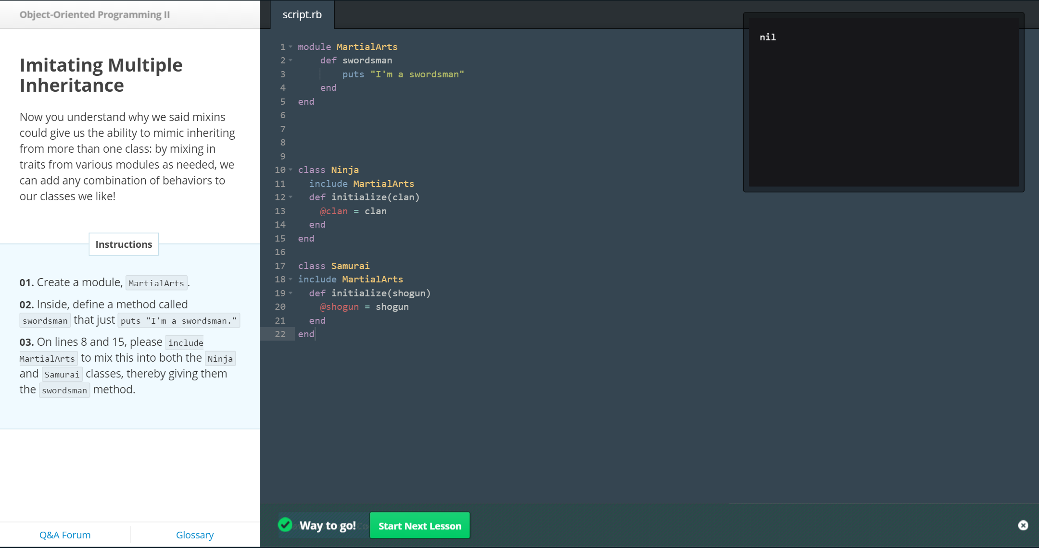Open the Instructions tab
The height and width of the screenshot is (548, 1039).
point(124,244)
